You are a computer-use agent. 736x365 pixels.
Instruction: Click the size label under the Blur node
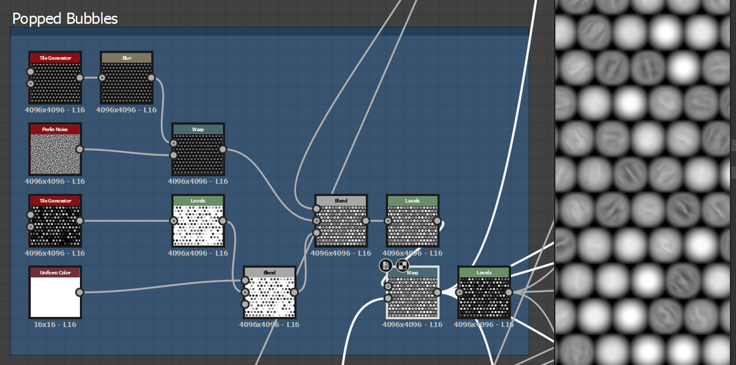[126, 109]
